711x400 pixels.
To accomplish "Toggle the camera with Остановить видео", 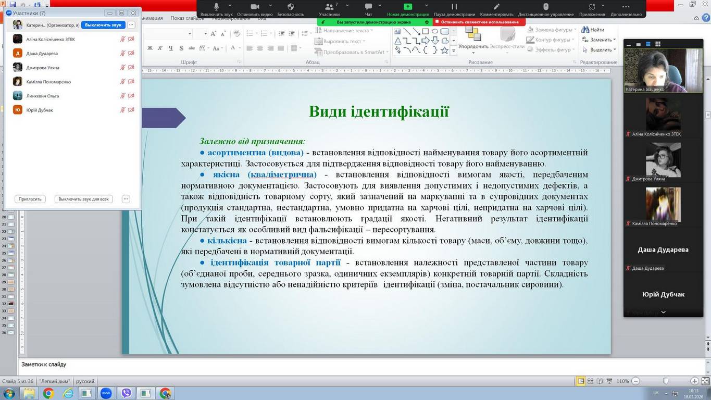I will coord(254,7).
